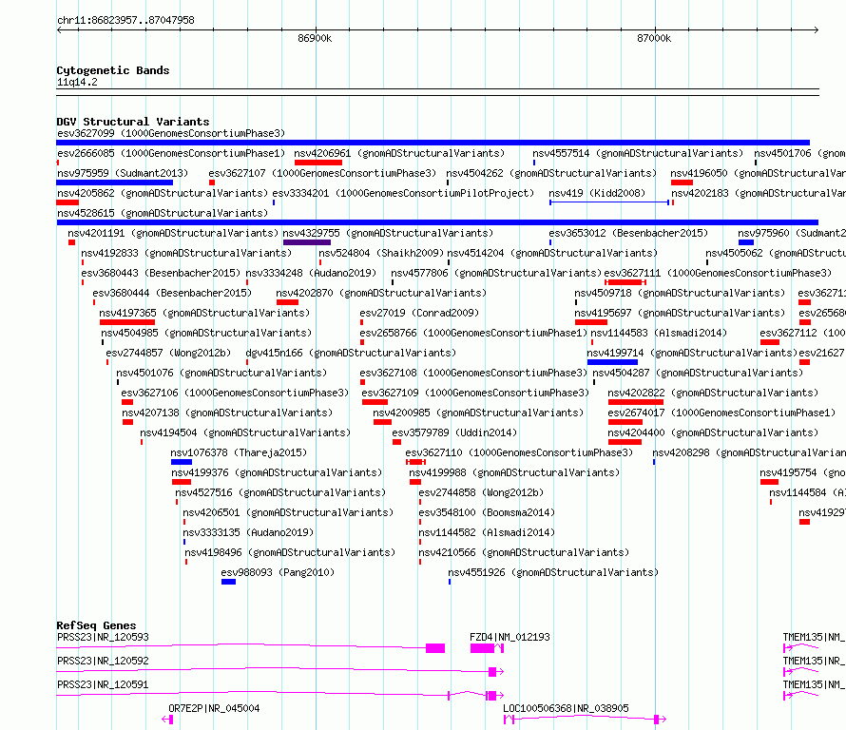Image resolution: width=846 pixels, height=730 pixels.
Task: Select the nsv4202870 variant label
Action: pos(381,293)
